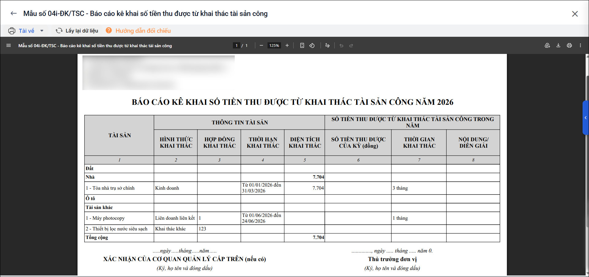This screenshot has height=277, width=589.
Task: Click the THÔNG TIN TÀI SẢN header
Action: 240,123
